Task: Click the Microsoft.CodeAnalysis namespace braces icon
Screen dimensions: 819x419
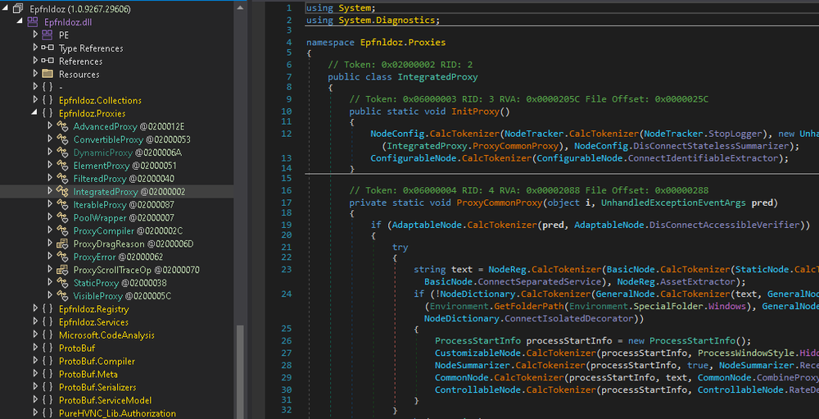Action: coord(48,335)
